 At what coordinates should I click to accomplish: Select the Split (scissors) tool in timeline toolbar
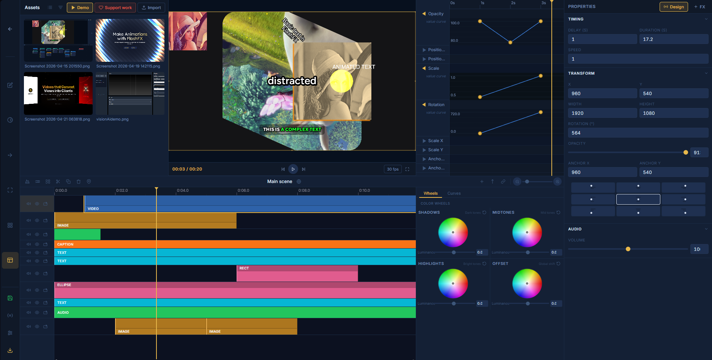click(58, 182)
